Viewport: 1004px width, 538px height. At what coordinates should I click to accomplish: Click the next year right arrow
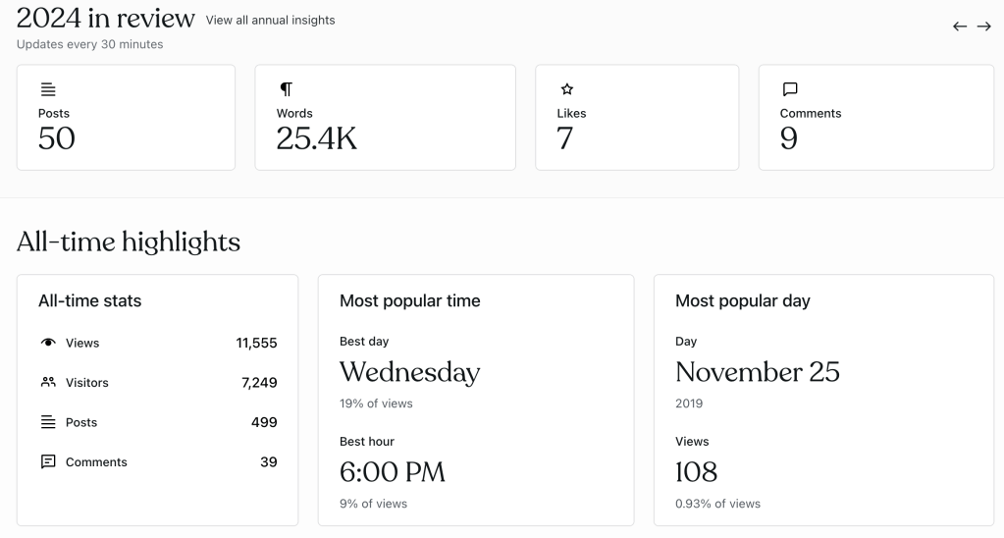coord(984,27)
